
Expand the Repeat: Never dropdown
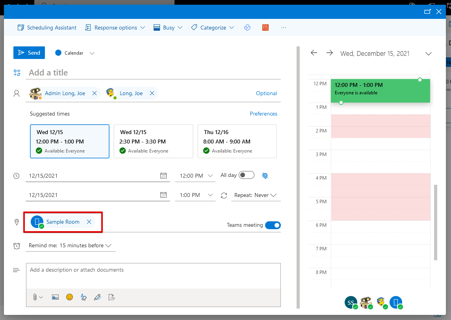[x=255, y=195]
